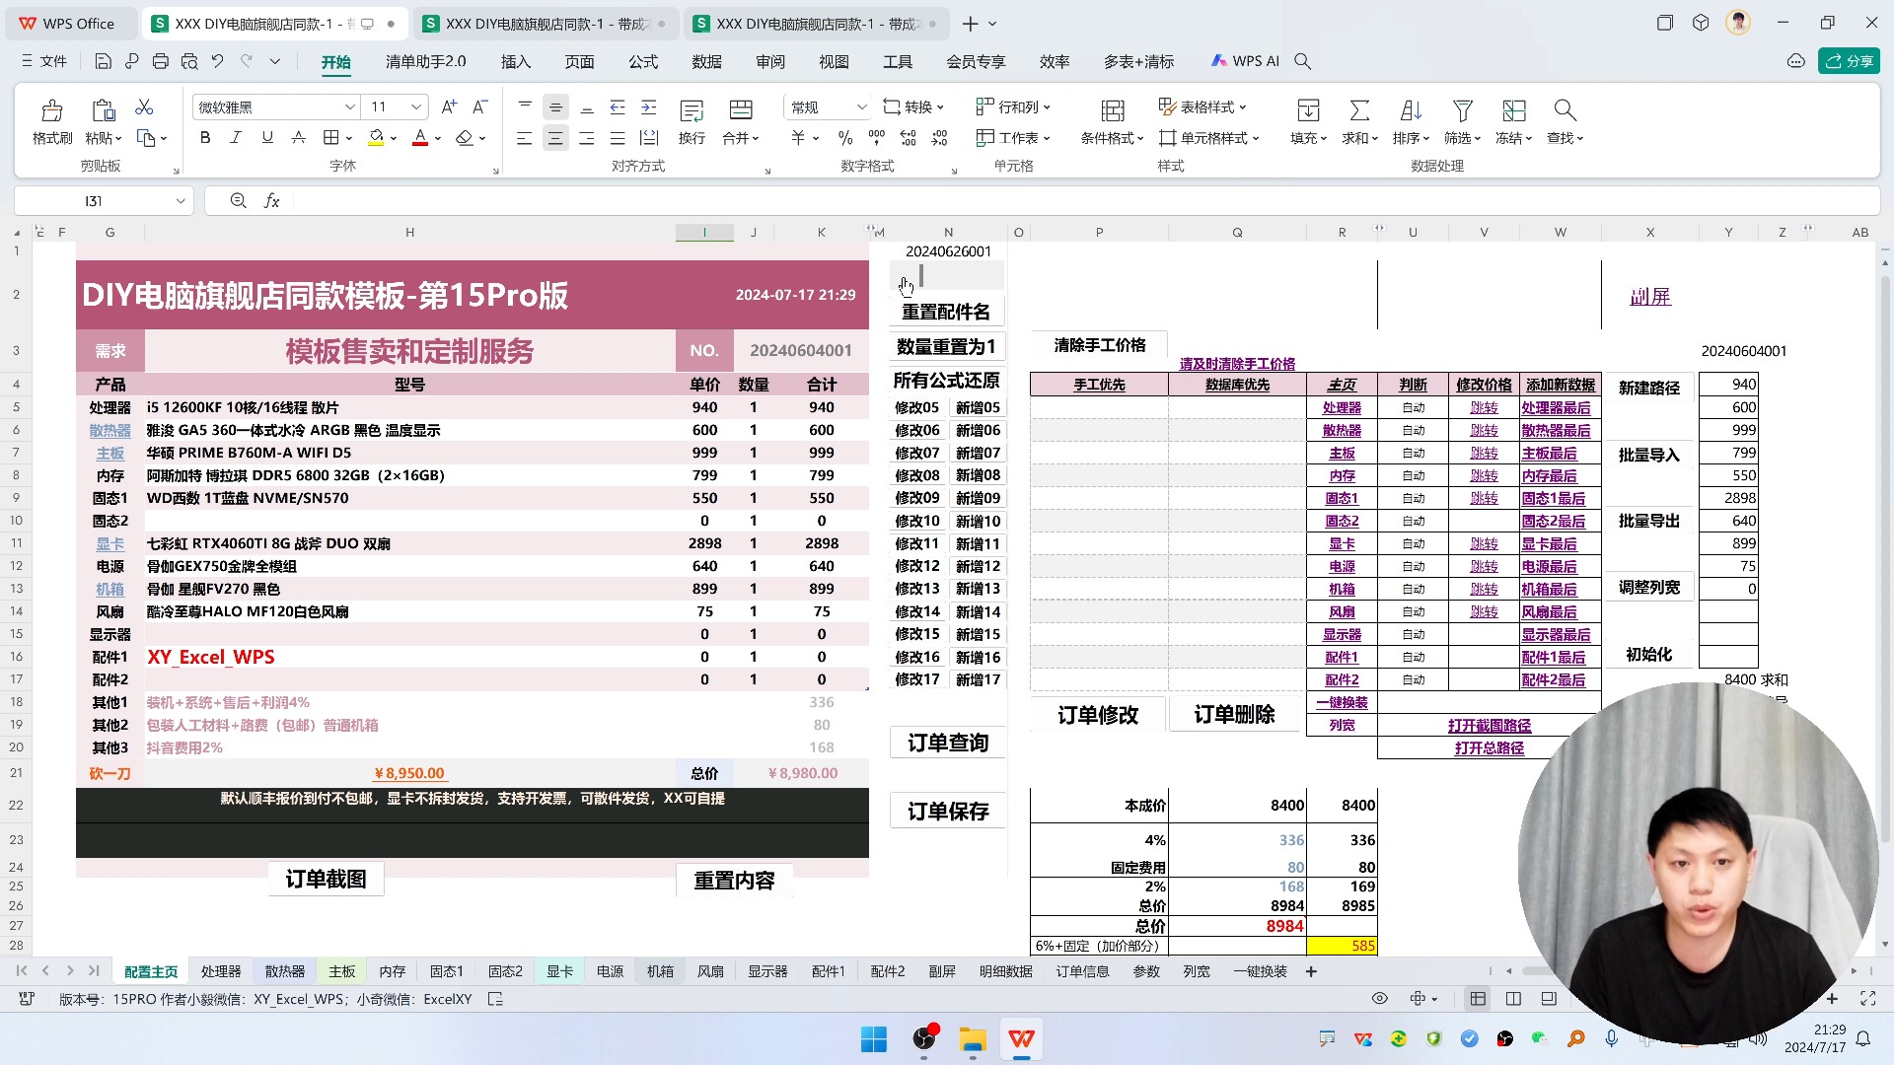
Task: Open Windows Start menu icon
Action: [x=874, y=1039]
